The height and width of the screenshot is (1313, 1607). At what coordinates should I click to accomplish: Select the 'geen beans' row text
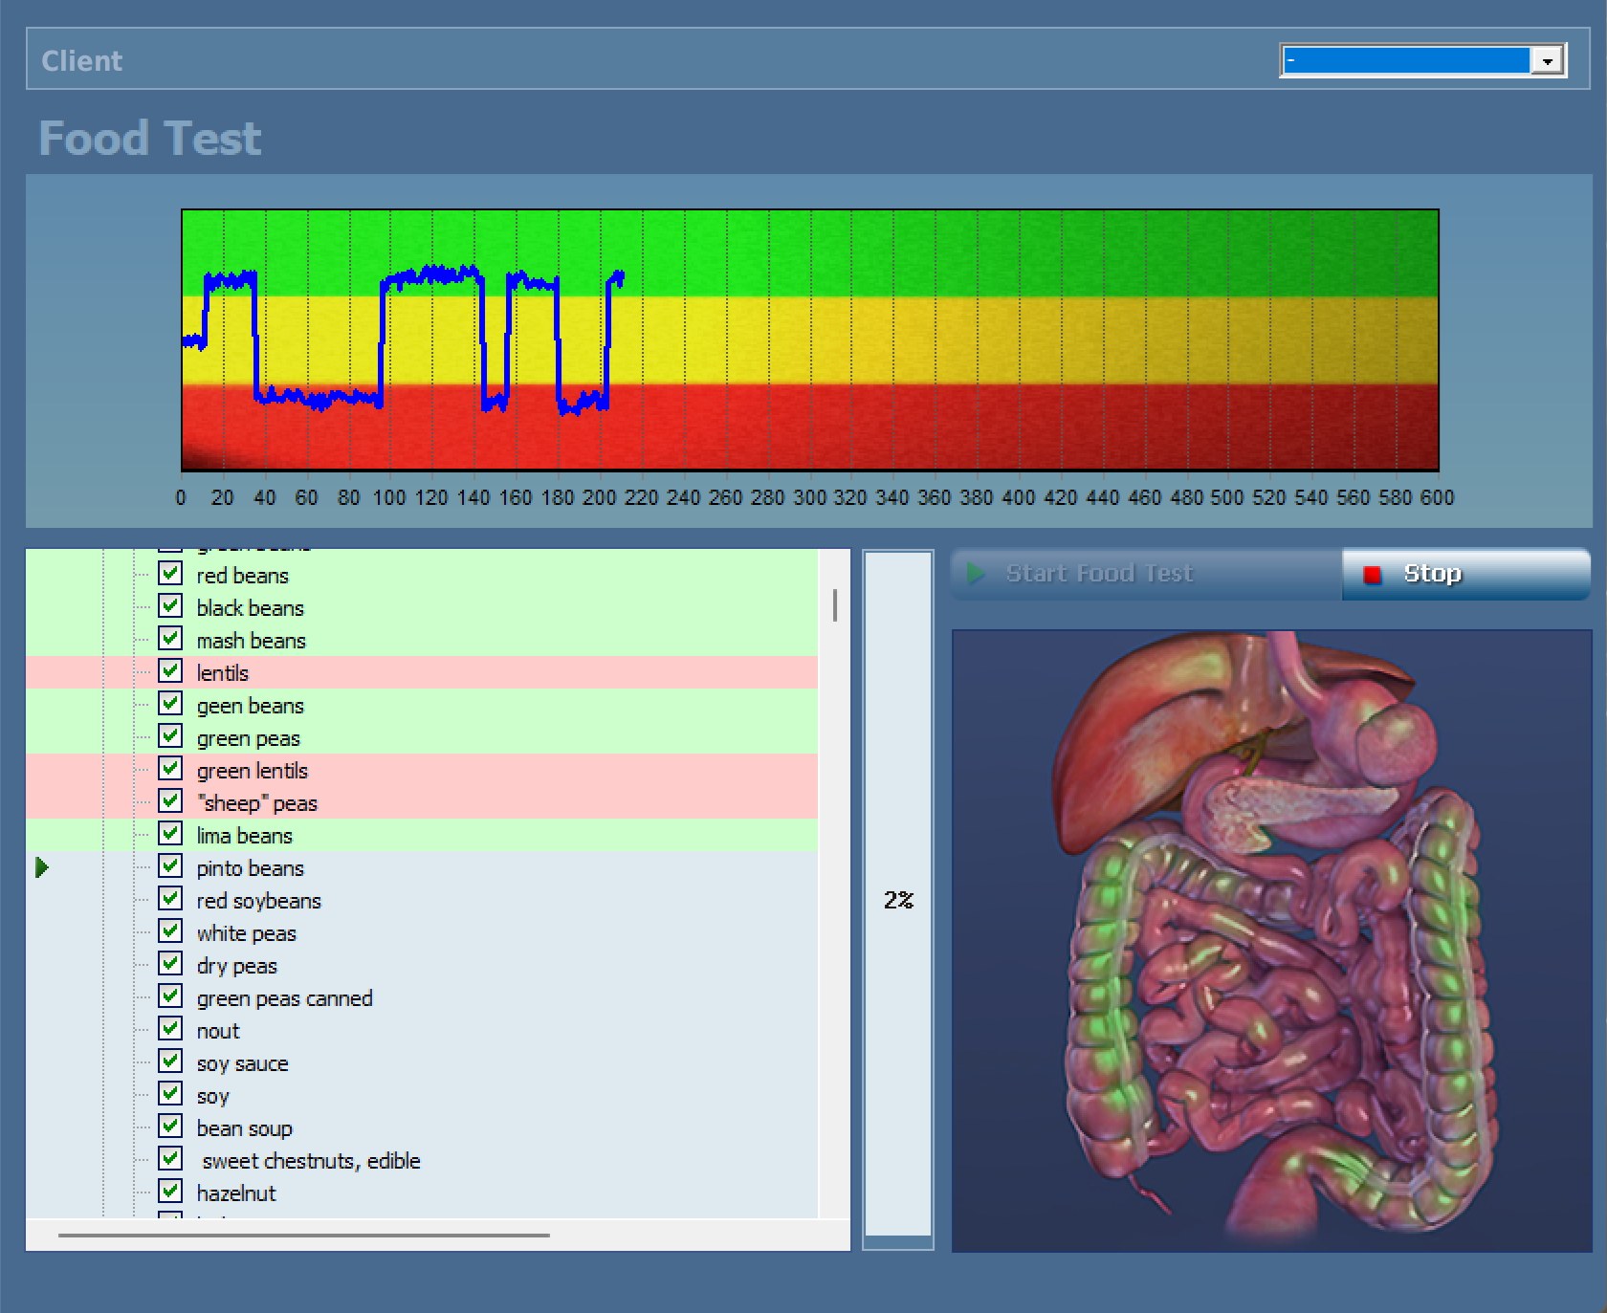tap(250, 706)
